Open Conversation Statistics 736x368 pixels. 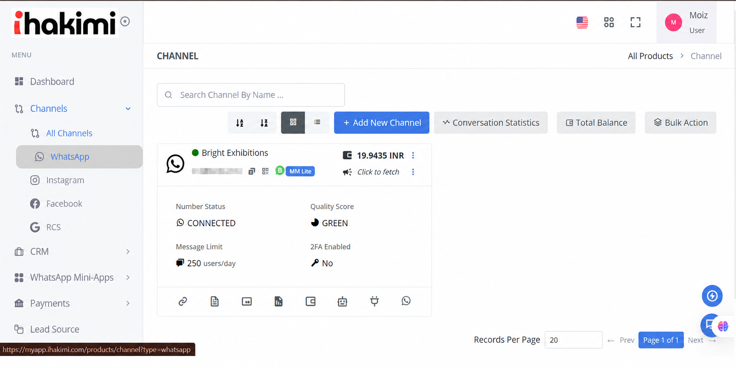(491, 123)
